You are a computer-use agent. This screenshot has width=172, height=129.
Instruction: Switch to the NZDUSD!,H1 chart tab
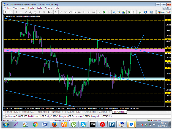pyautogui.click(x=58, y=112)
